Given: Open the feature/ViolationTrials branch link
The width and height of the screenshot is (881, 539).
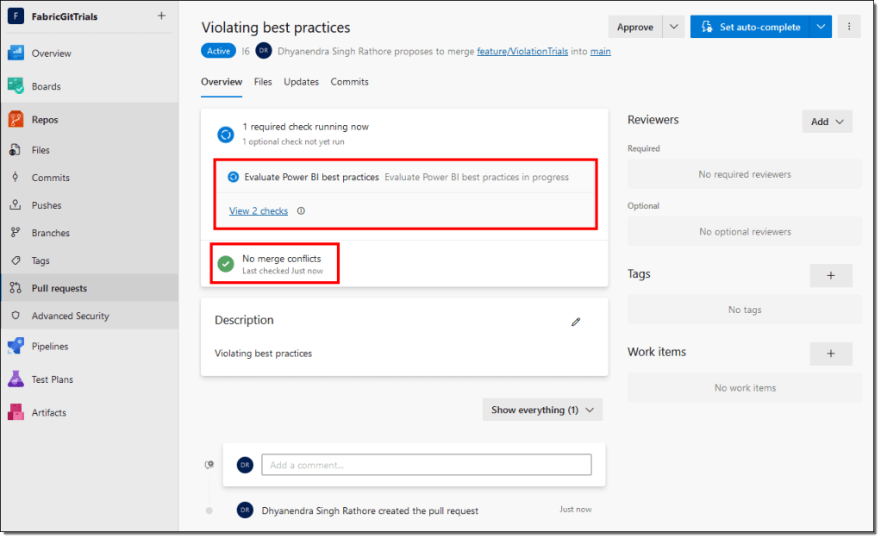Looking at the screenshot, I should click(x=522, y=52).
